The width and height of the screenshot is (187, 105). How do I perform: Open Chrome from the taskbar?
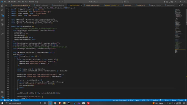(55, 103)
